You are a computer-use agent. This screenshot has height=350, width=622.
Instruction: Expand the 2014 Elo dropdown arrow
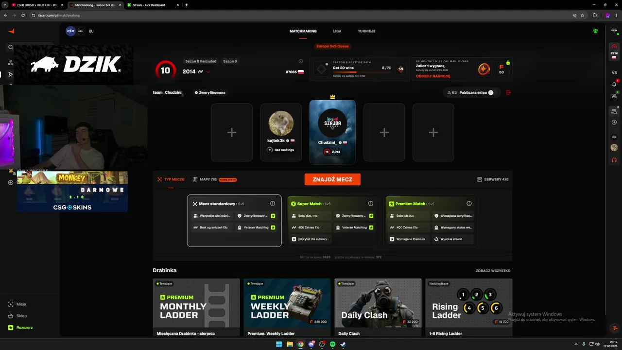click(208, 72)
